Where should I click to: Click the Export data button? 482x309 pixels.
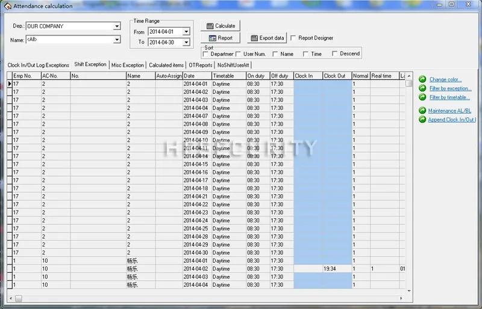[267, 38]
